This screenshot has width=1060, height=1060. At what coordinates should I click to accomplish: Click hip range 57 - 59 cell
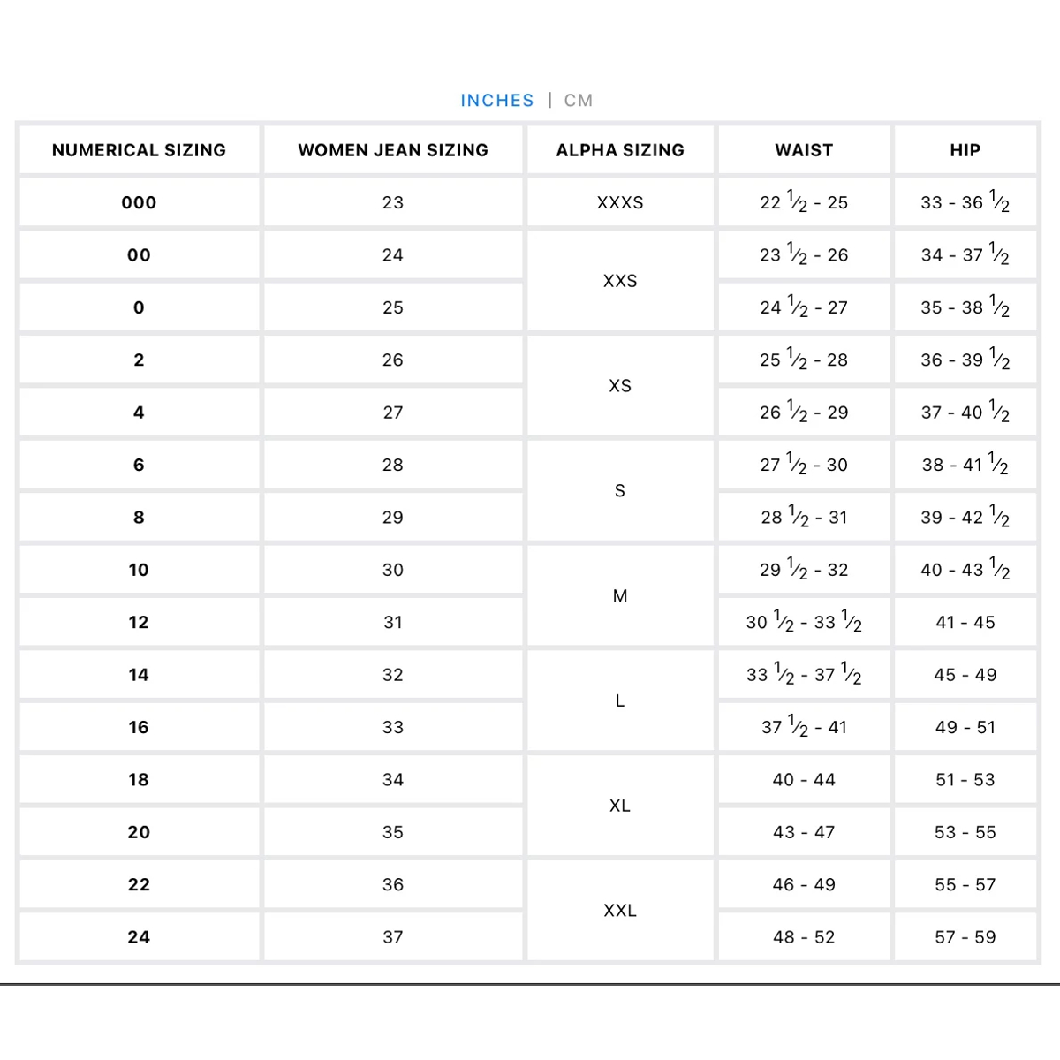point(965,936)
